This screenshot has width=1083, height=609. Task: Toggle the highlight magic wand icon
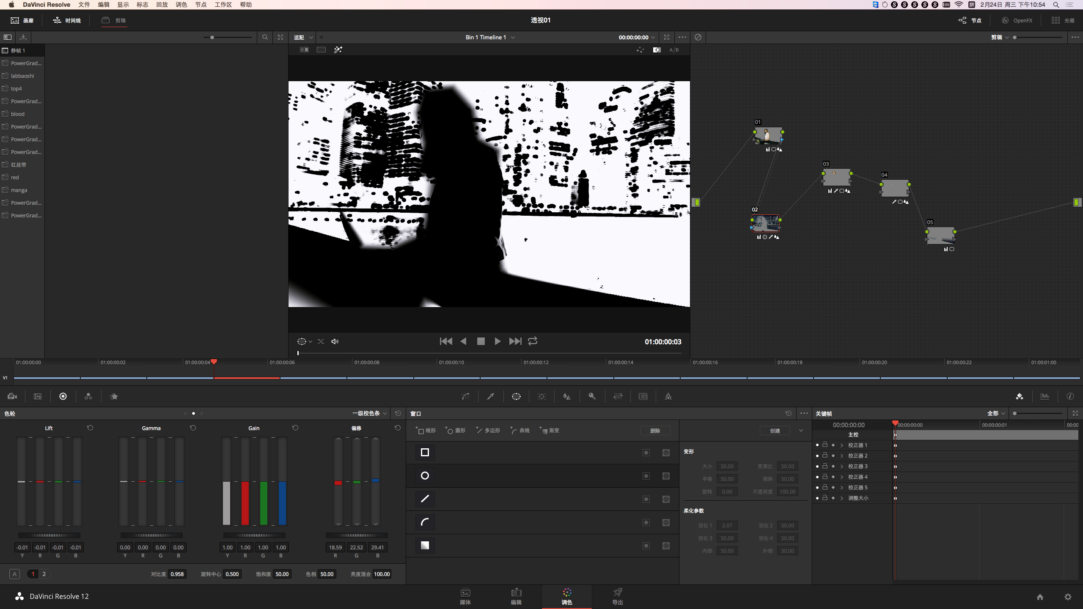(x=338, y=50)
